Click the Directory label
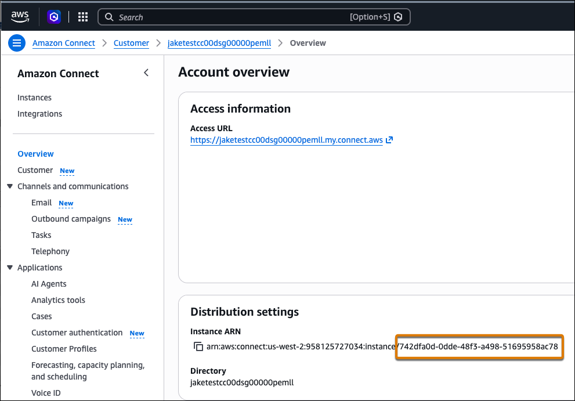575x401 pixels. (208, 371)
